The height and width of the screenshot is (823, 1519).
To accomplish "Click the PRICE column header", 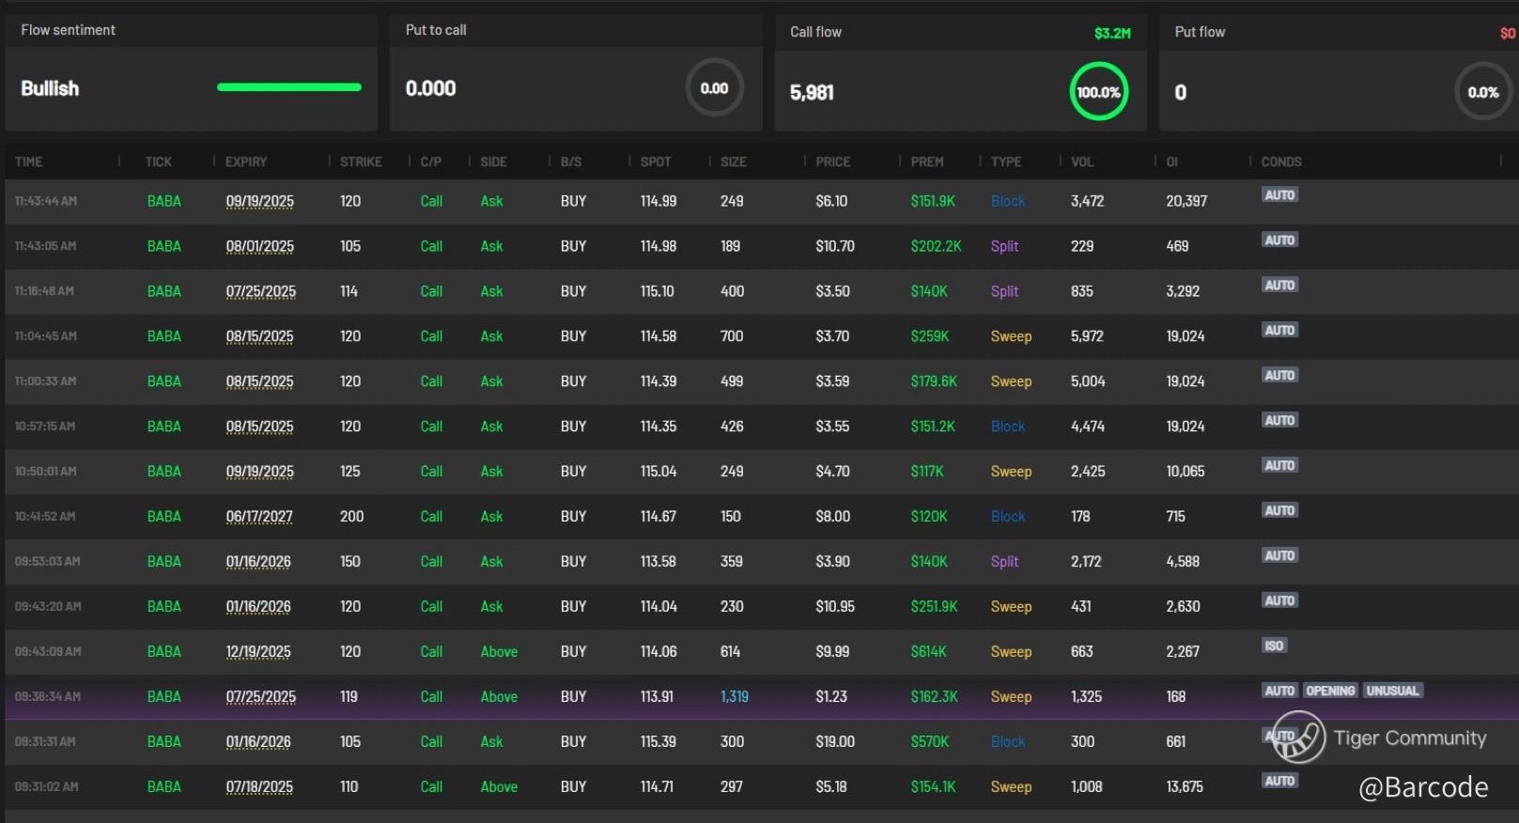I will tap(833, 162).
